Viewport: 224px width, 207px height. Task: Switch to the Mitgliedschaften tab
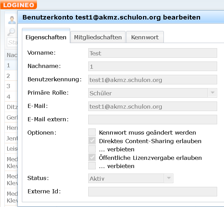tap(98, 37)
